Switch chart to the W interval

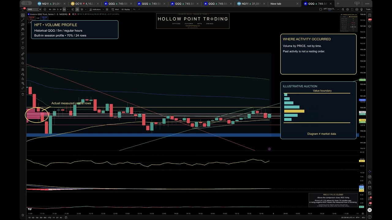click(x=61, y=9)
